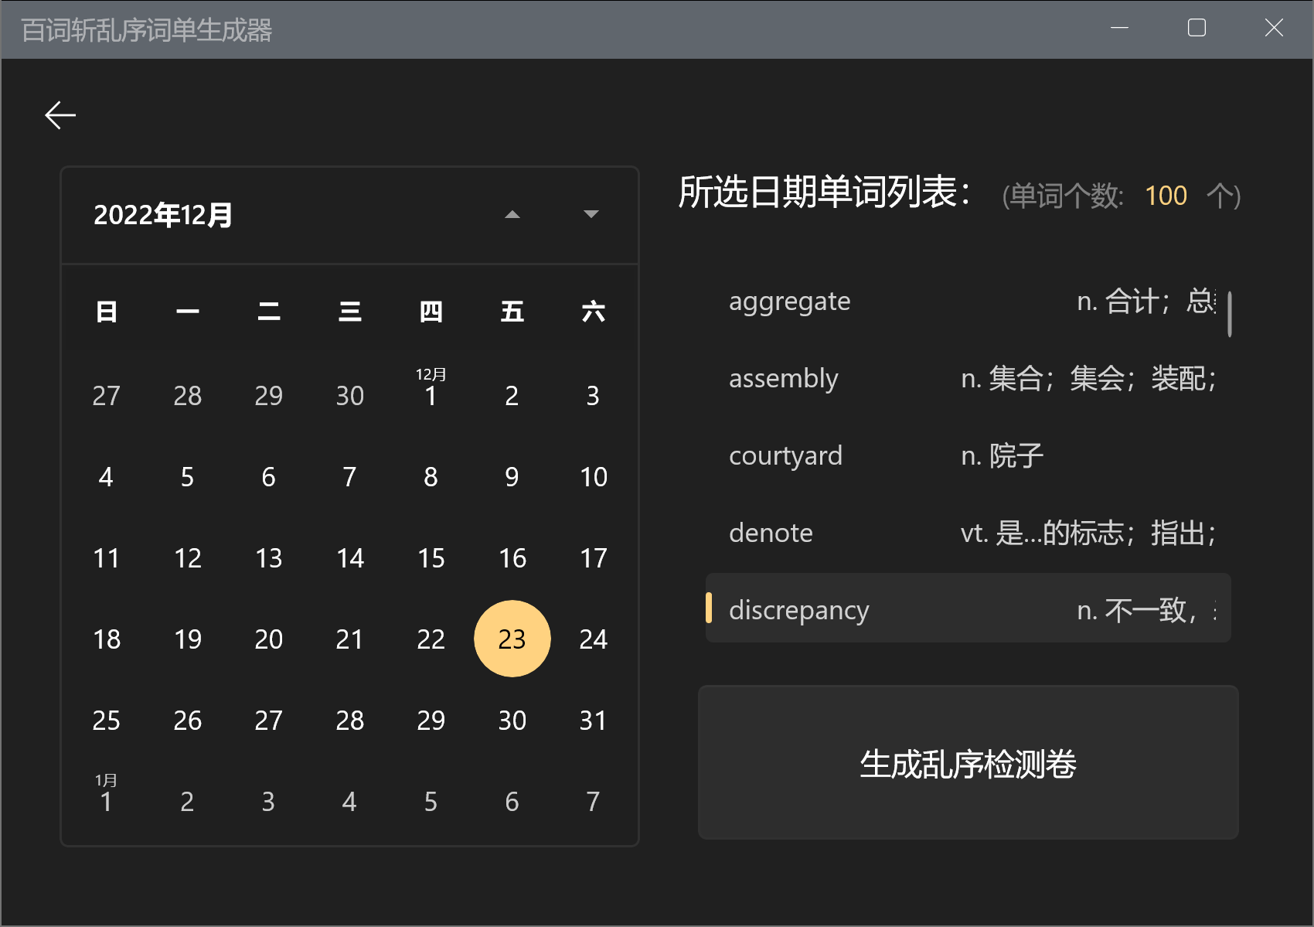Select date 17 in December
1314x927 pixels.
(593, 557)
